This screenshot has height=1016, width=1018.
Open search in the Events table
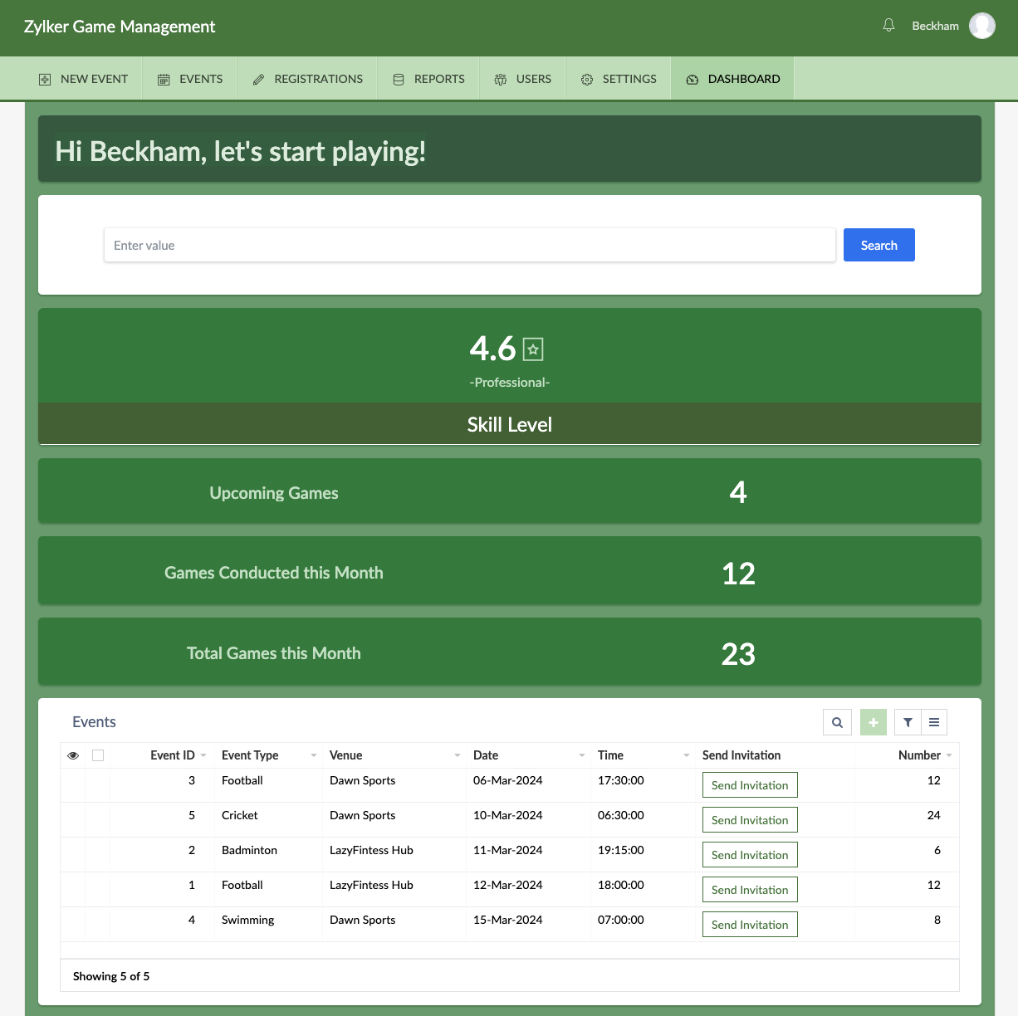[837, 722]
